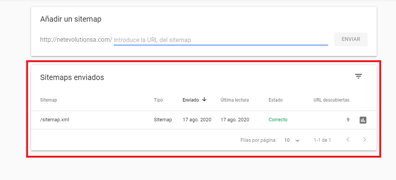The height and width of the screenshot is (180, 396).
Task: Click the Tipo column header
Action: (158, 100)
